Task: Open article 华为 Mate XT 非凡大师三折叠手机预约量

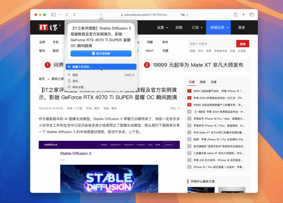Action: click(x=219, y=133)
